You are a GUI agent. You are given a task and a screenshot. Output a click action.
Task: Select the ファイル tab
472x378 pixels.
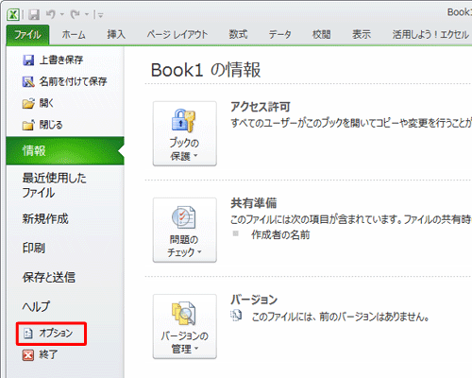pyautogui.click(x=27, y=35)
